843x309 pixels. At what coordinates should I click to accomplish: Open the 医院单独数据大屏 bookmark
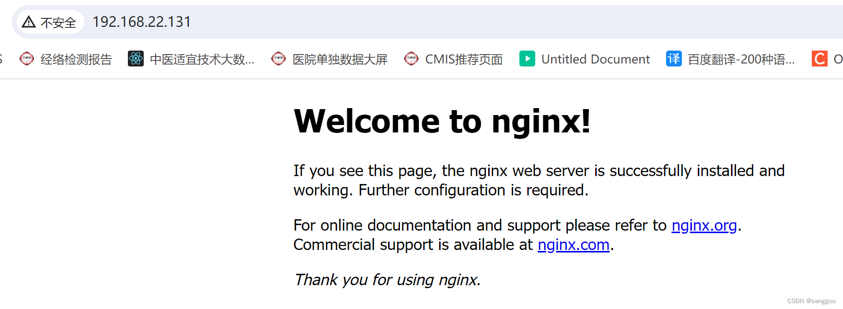(x=330, y=59)
